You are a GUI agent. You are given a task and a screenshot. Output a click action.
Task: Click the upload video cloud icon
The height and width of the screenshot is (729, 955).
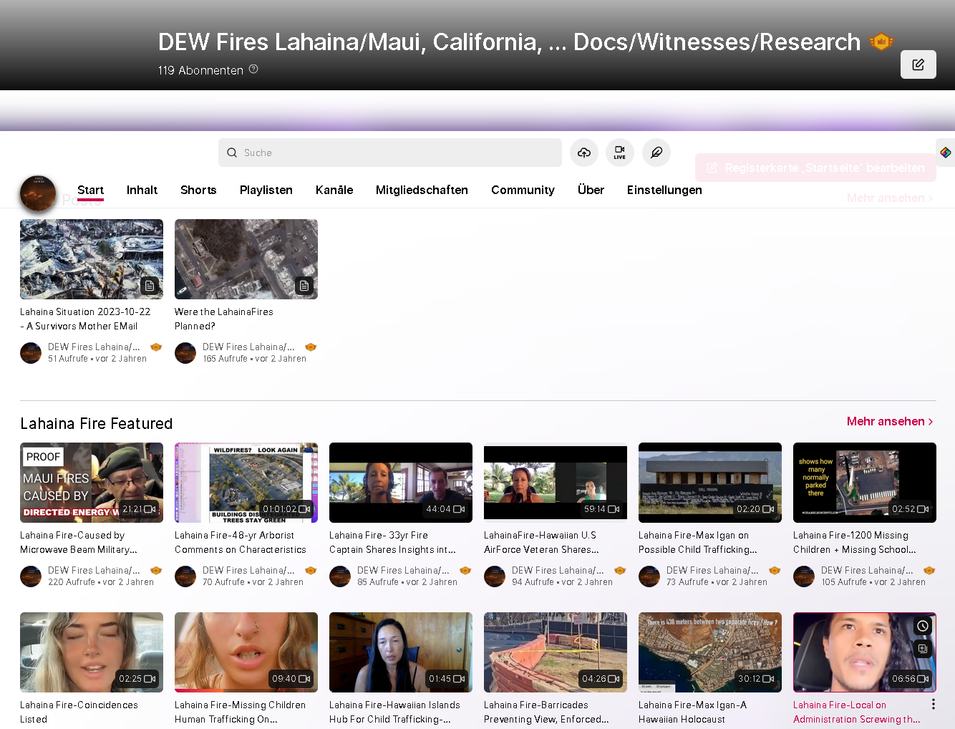[x=584, y=153]
